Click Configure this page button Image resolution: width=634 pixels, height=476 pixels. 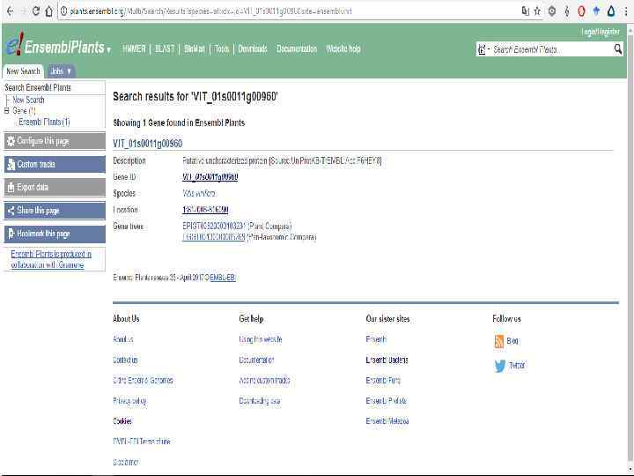[x=55, y=141]
